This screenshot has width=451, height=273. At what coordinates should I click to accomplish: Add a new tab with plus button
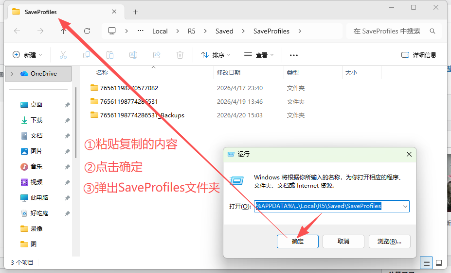[x=135, y=12]
